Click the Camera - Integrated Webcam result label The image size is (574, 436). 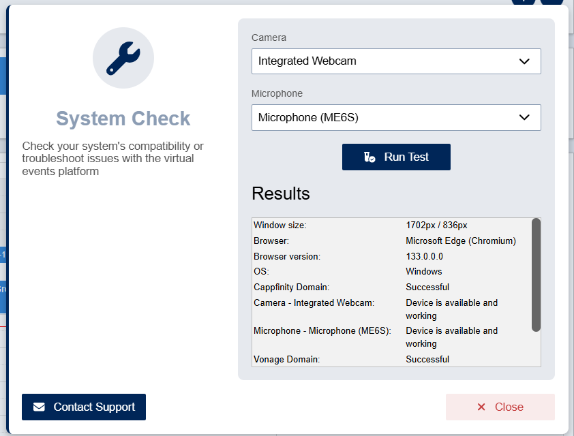(x=314, y=302)
